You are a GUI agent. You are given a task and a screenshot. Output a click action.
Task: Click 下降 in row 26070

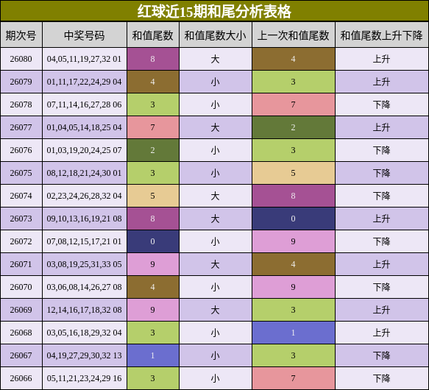[382, 287]
